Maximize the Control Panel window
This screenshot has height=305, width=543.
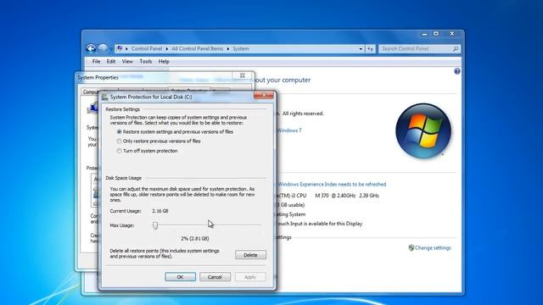[x=436, y=34]
